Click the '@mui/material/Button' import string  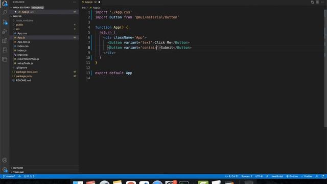[x=157, y=17]
